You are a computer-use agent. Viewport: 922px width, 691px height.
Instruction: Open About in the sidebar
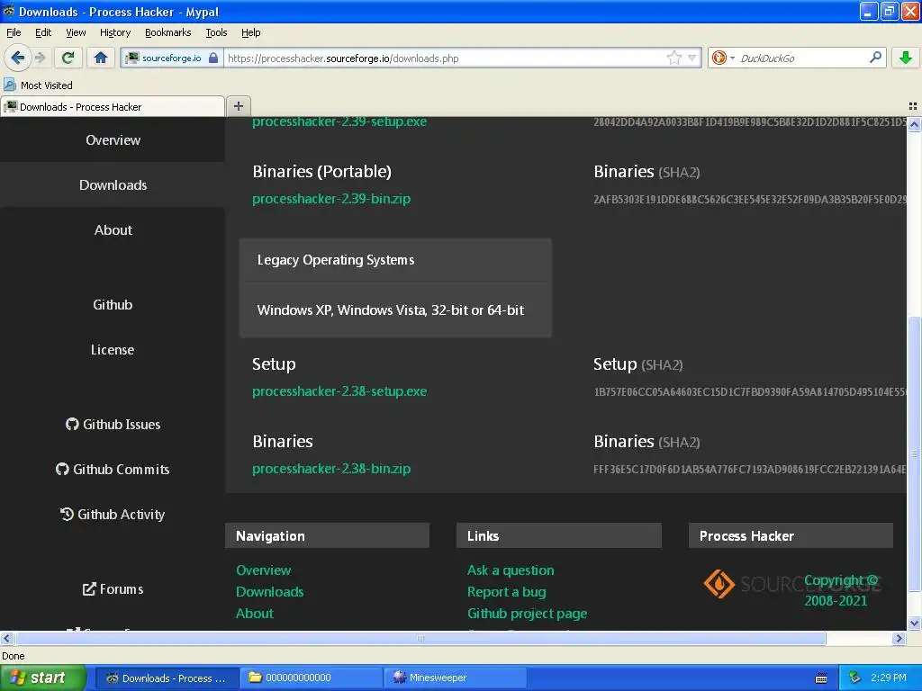point(113,229)
